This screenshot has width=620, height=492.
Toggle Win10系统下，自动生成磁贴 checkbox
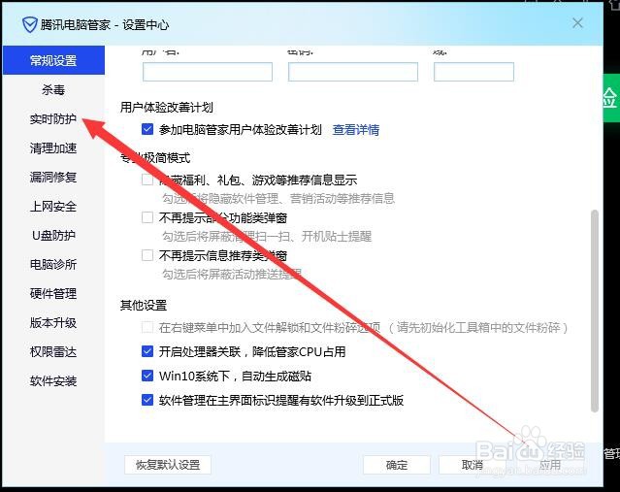click(147, 376)
